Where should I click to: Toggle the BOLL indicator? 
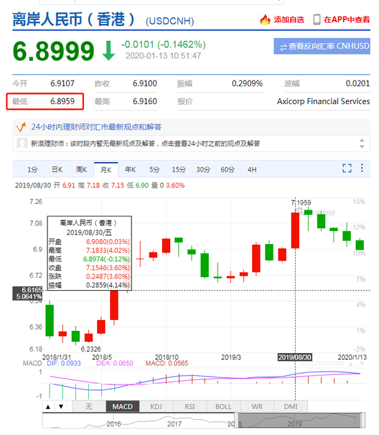223,407
